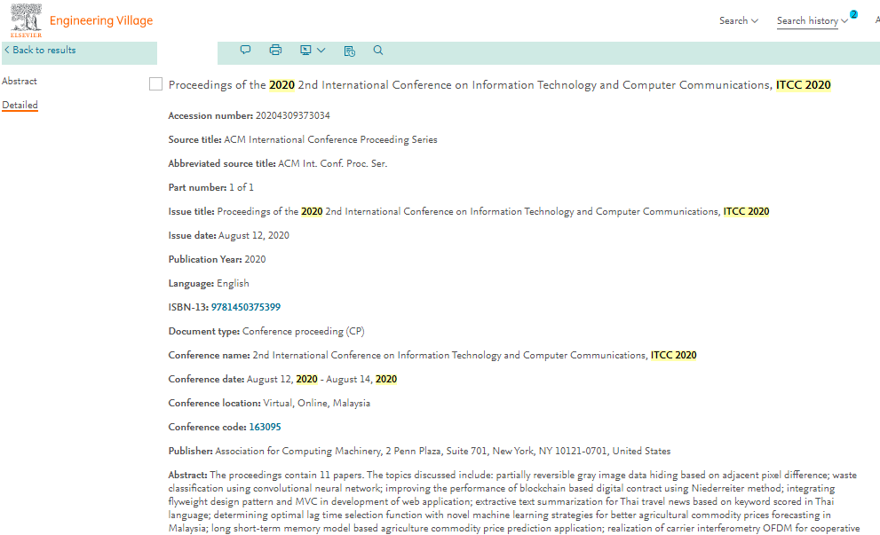This screenshot has width=880, height=535.
Task: Click issue date August 12, 2020
Action: pyautogui.click(x=254, y=235)
